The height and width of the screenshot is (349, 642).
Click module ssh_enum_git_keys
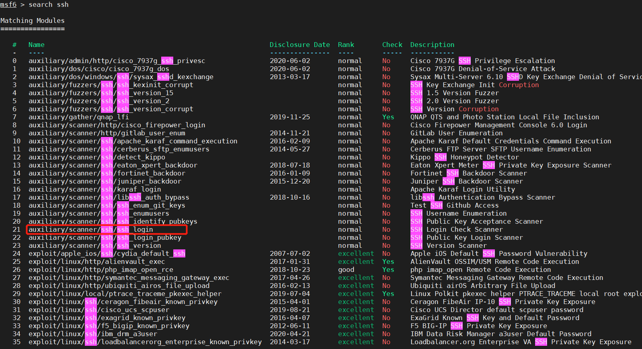coord(107,205)
